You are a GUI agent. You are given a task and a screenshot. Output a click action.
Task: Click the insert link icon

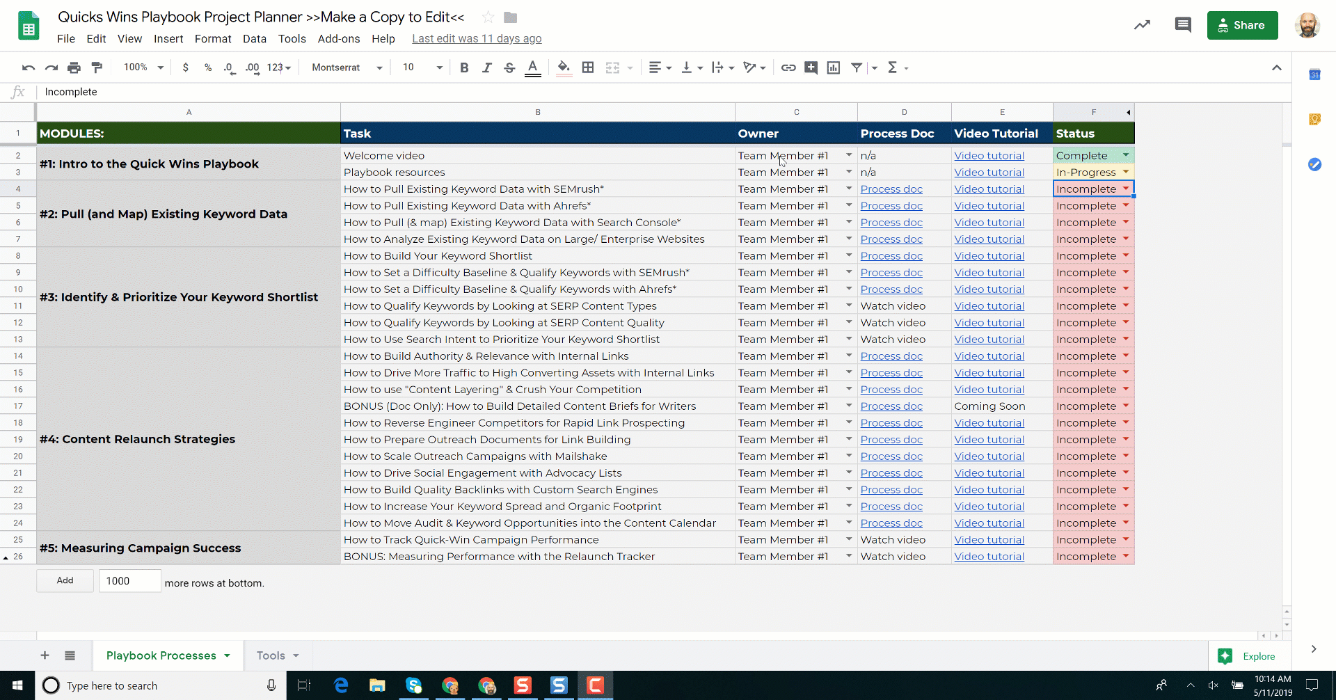coord(788,67)
